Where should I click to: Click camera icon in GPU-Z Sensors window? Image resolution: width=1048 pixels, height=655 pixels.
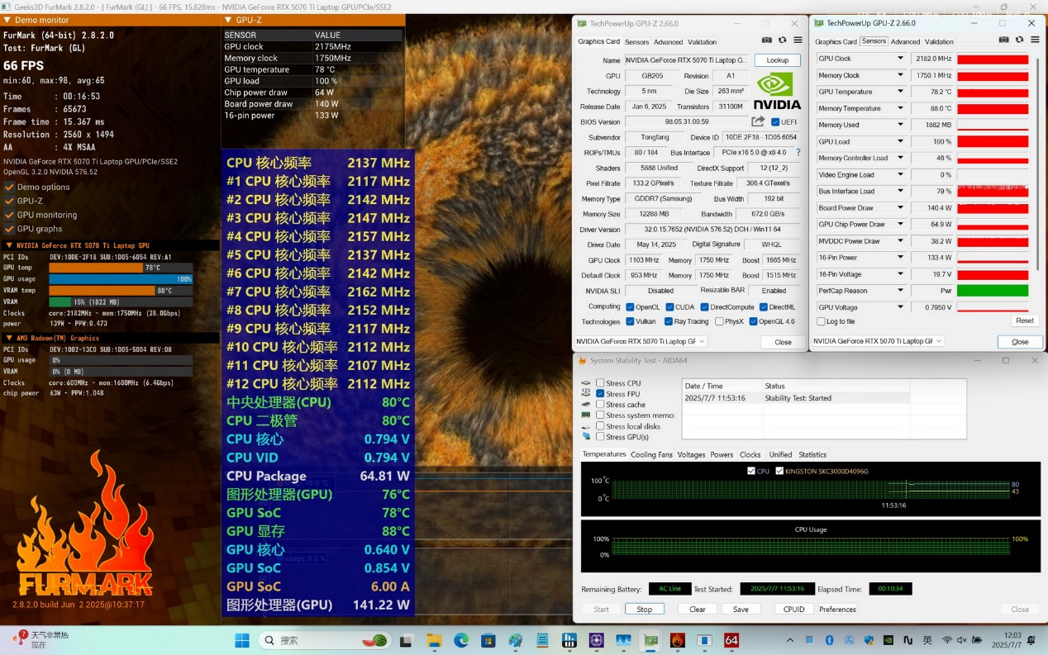click(1004, 40)
